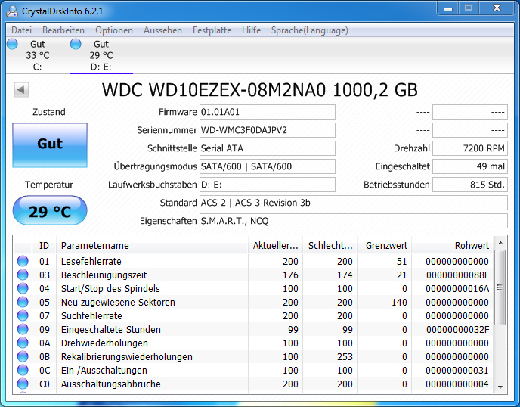Click the Schlecht... column header
Viewport: 520px width, 407px height.
[330, 245]
